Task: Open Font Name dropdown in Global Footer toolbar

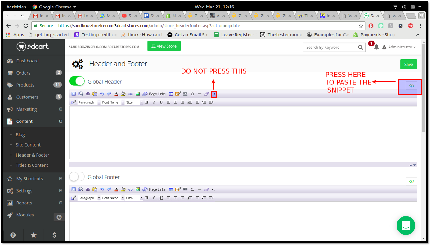Action: pyautogui.click(x=113, y=198)
